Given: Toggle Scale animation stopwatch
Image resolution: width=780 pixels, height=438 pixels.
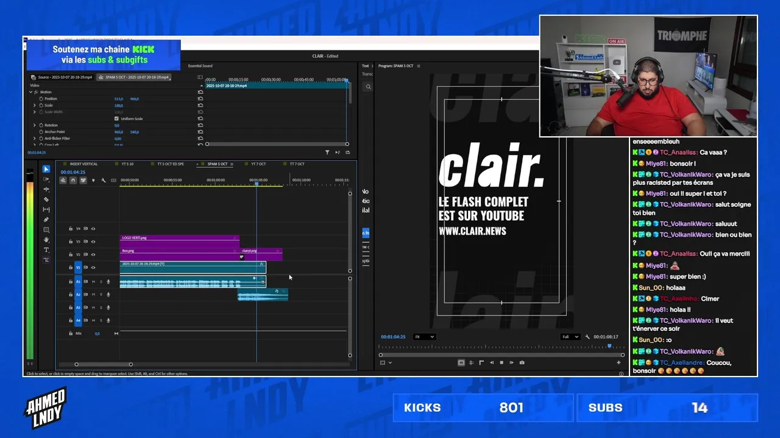Looking at the screenshot, I should coord(41,105).
